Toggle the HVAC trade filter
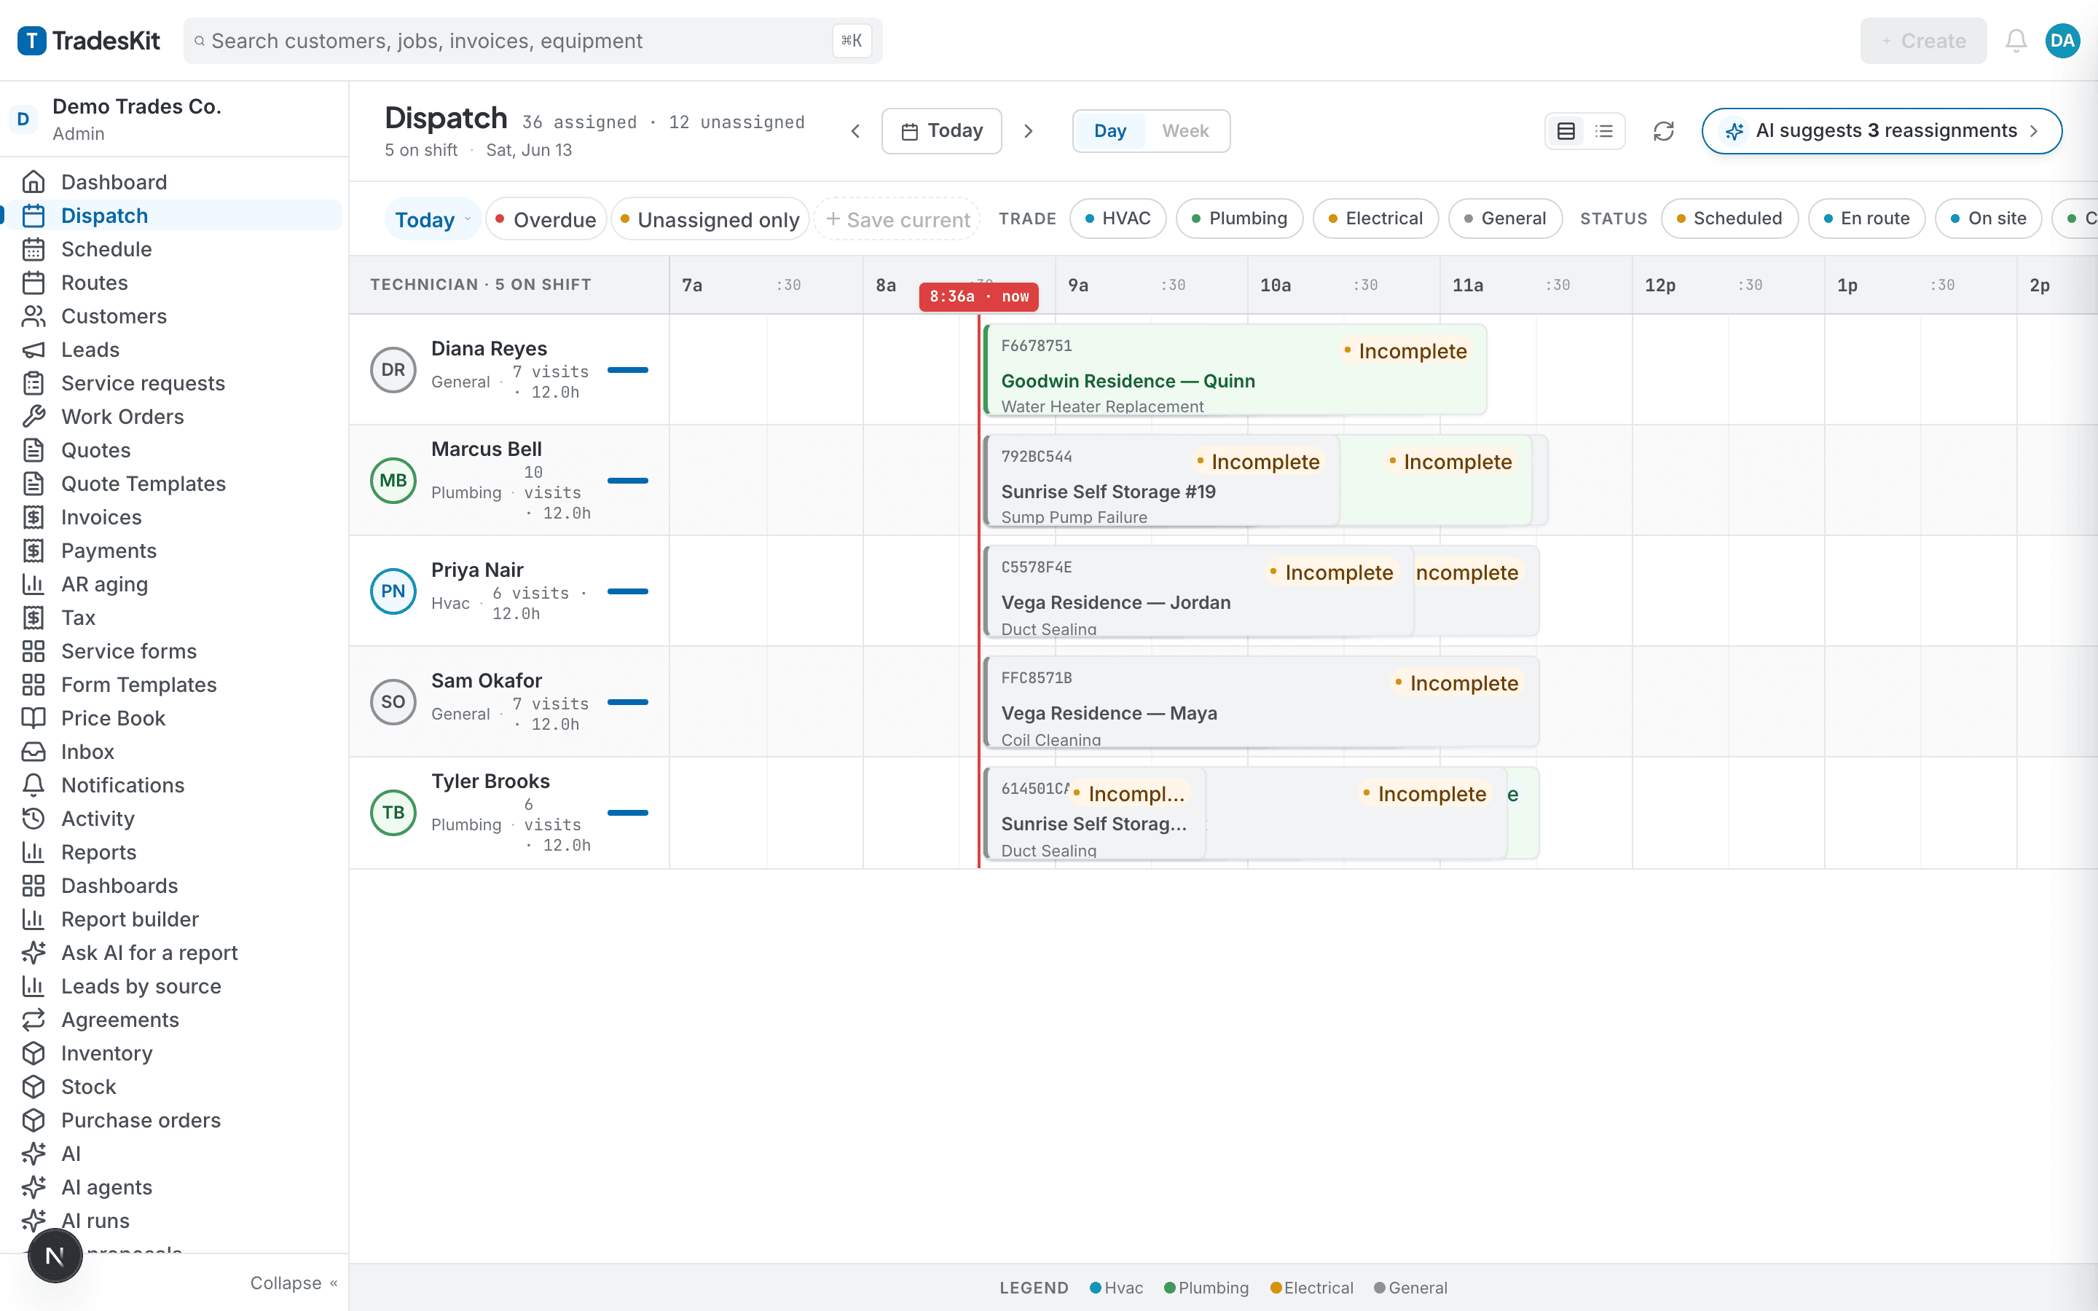This screenshot has height=1311, width=2098. pos(1117,219)
